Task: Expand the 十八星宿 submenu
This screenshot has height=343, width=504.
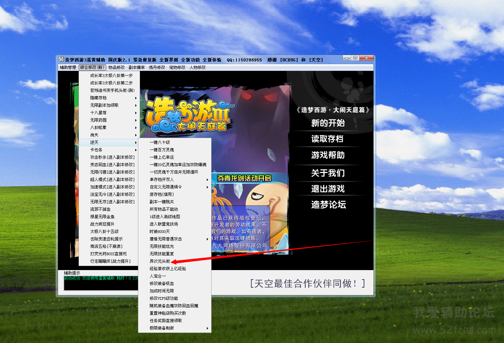Action: pyautogui.click(x=109, y=113)
